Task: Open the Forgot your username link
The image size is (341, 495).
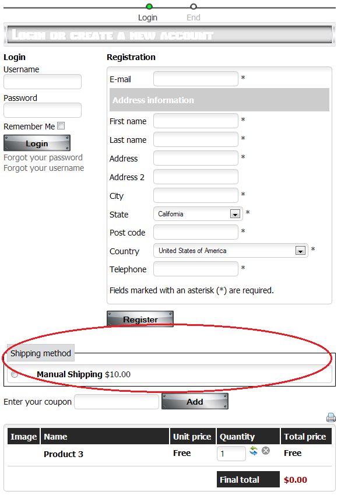Action: (x=44, y=168)
